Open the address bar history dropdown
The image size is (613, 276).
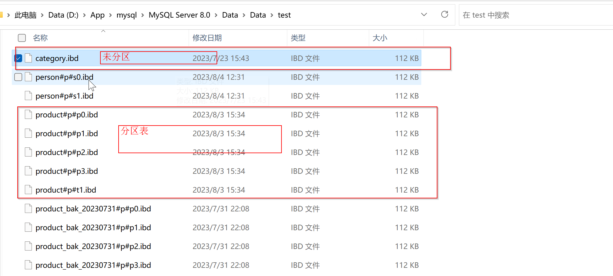click(x=424, y=15)
